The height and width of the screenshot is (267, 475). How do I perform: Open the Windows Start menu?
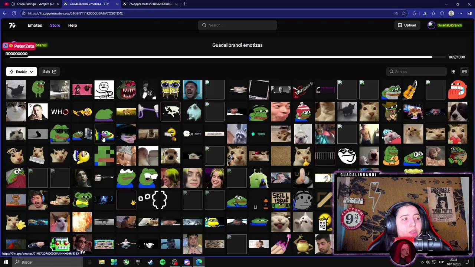(6, 262)
